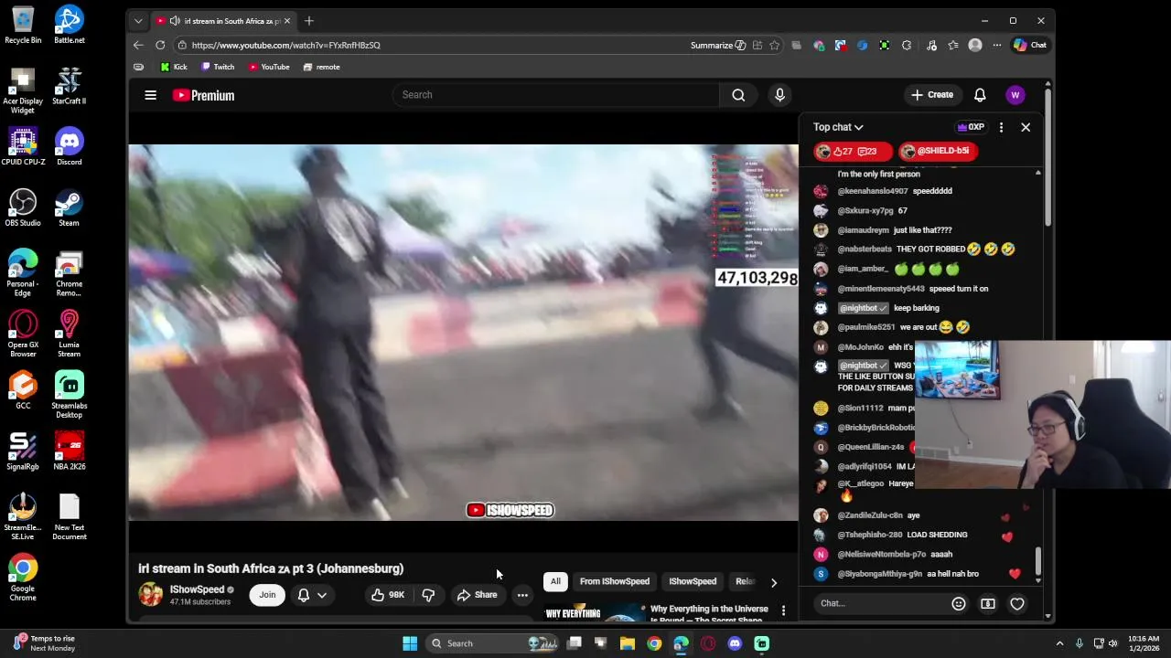Image resolution: width=1171 pixels, height=658 pixels.
Task: Open the Create menu
Action: tap(932, 95)
